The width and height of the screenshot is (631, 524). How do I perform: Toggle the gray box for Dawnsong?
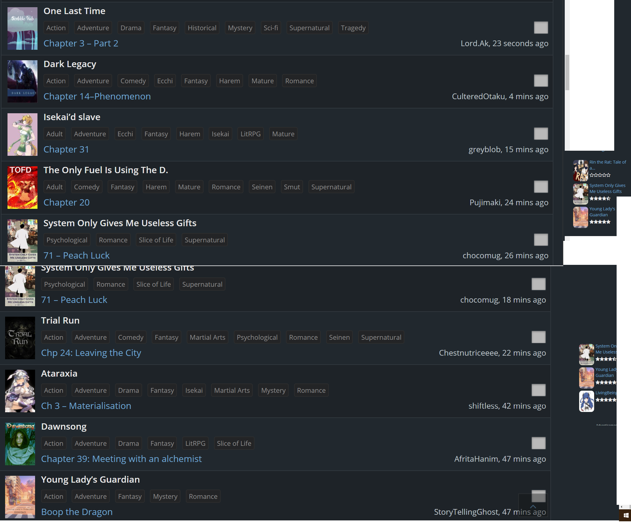tap(538, 443)
